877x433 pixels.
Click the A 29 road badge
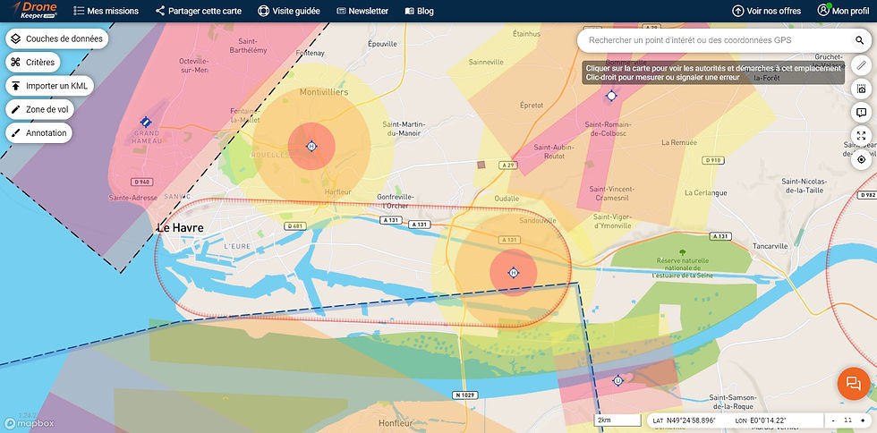(x=508, y=165)
